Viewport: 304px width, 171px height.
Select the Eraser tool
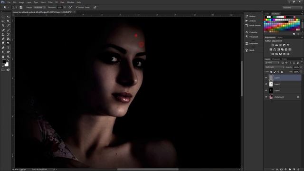click(3, 39)
